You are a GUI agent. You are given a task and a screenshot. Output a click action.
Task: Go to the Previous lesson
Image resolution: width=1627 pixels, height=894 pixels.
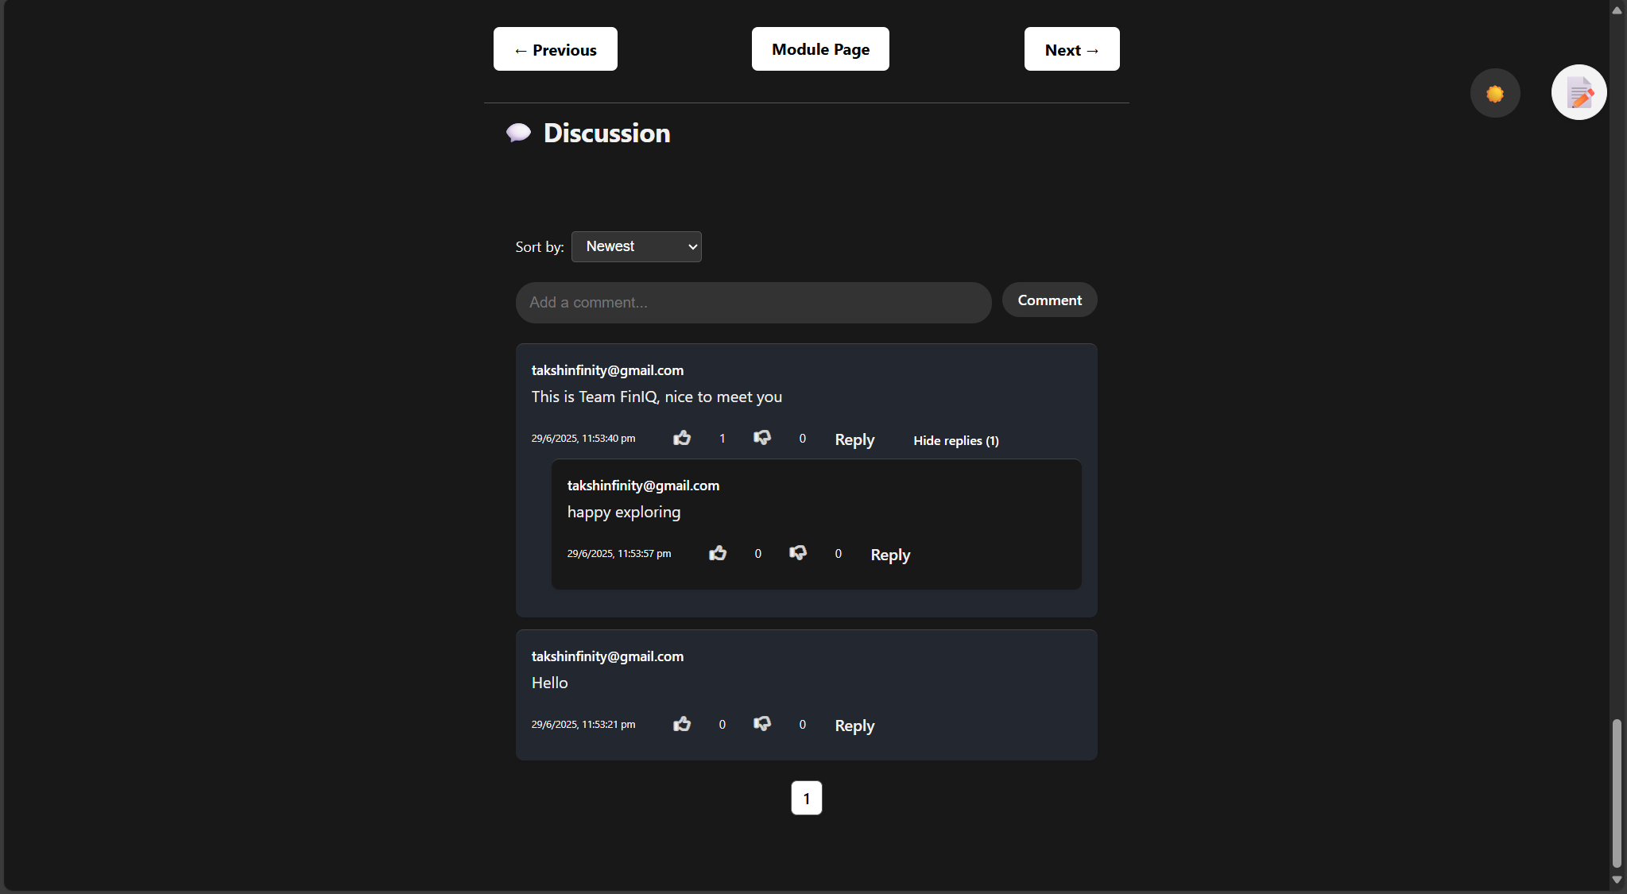click(555, 49)
